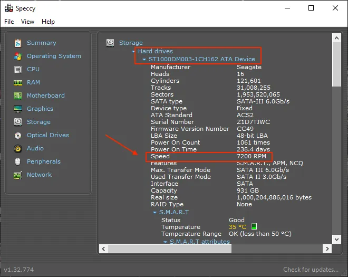The width and height of the screenshot is (348, 277).
Task: Click the Optical Drives disc icon
Action: [x=18, y=135]
